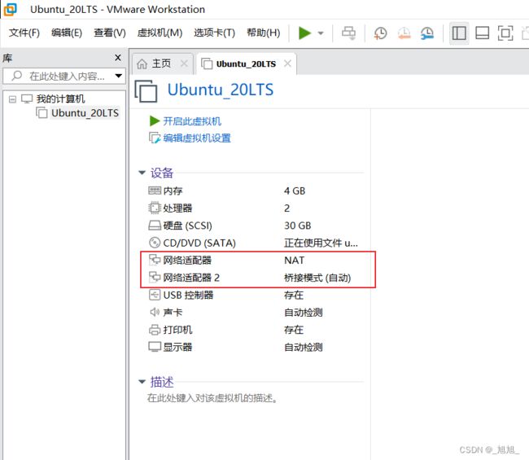Click the 网络适配器 2 icon

155,277
